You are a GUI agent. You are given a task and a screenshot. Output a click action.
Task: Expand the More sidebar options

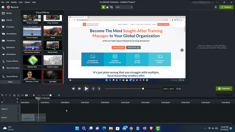[x=10, y=82]
